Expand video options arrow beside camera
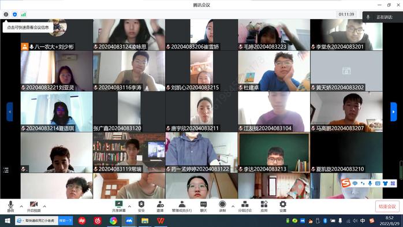Image resolution: width=403 pixels, height=227 pixels. 44,206
